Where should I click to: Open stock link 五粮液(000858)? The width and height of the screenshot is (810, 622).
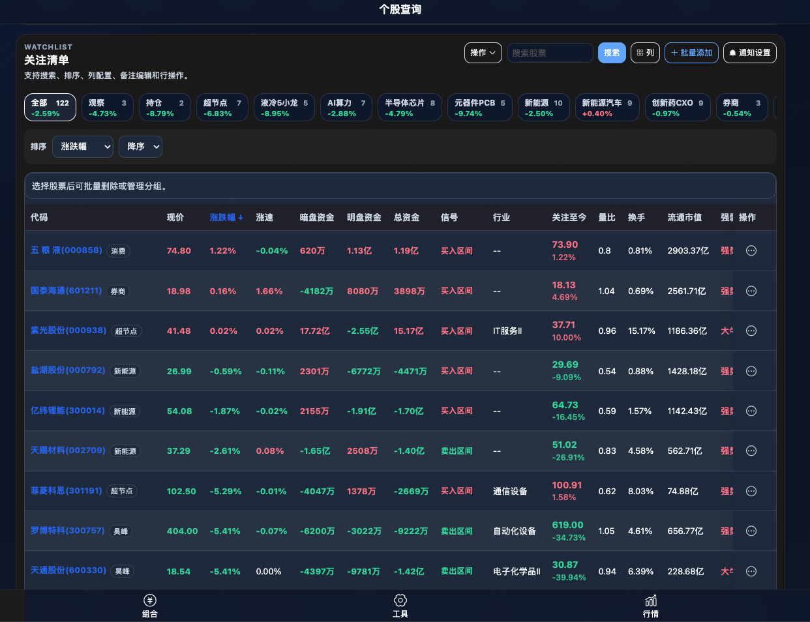tap(67, 250)
